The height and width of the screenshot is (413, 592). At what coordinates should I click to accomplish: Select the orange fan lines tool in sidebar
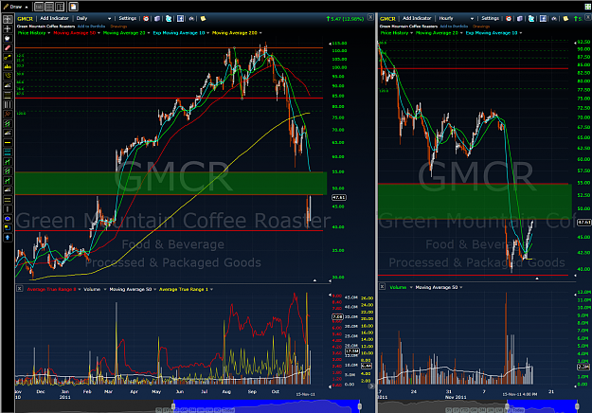pyautogui.click(x=8, y=114)
